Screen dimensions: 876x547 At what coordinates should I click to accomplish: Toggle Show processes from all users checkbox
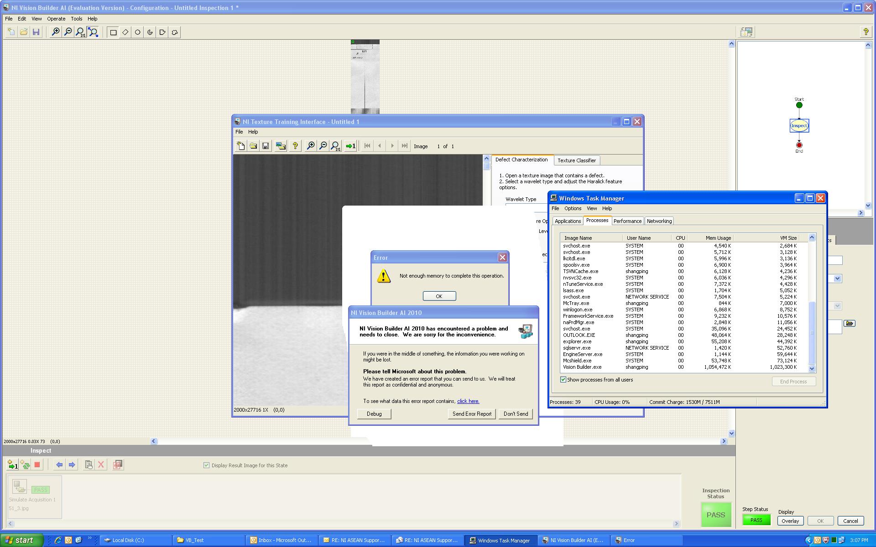562,379
